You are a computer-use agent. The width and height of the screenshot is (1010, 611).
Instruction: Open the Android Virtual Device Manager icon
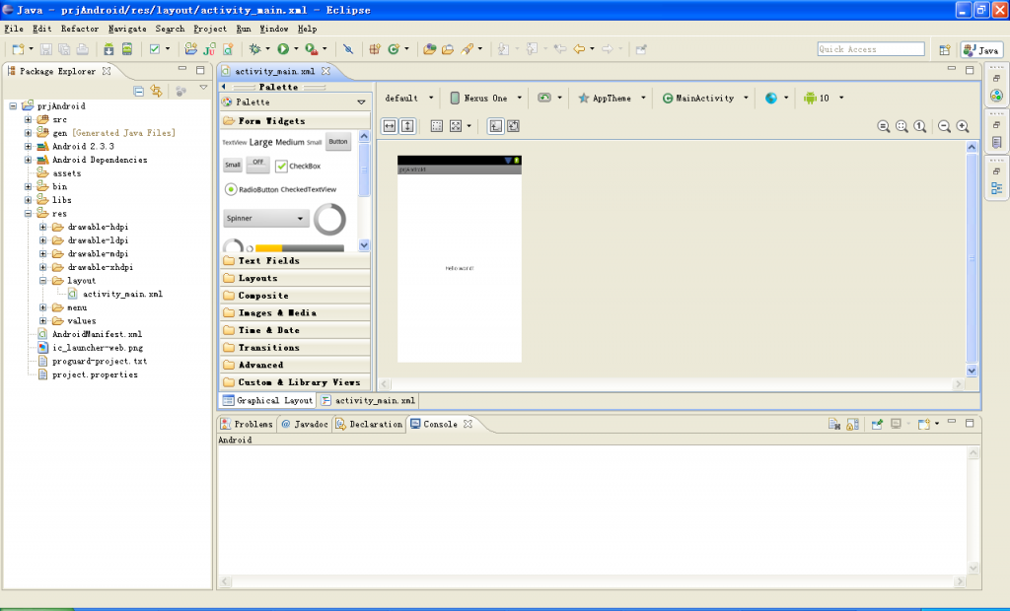pyautogui.click(x=127, y=49)
